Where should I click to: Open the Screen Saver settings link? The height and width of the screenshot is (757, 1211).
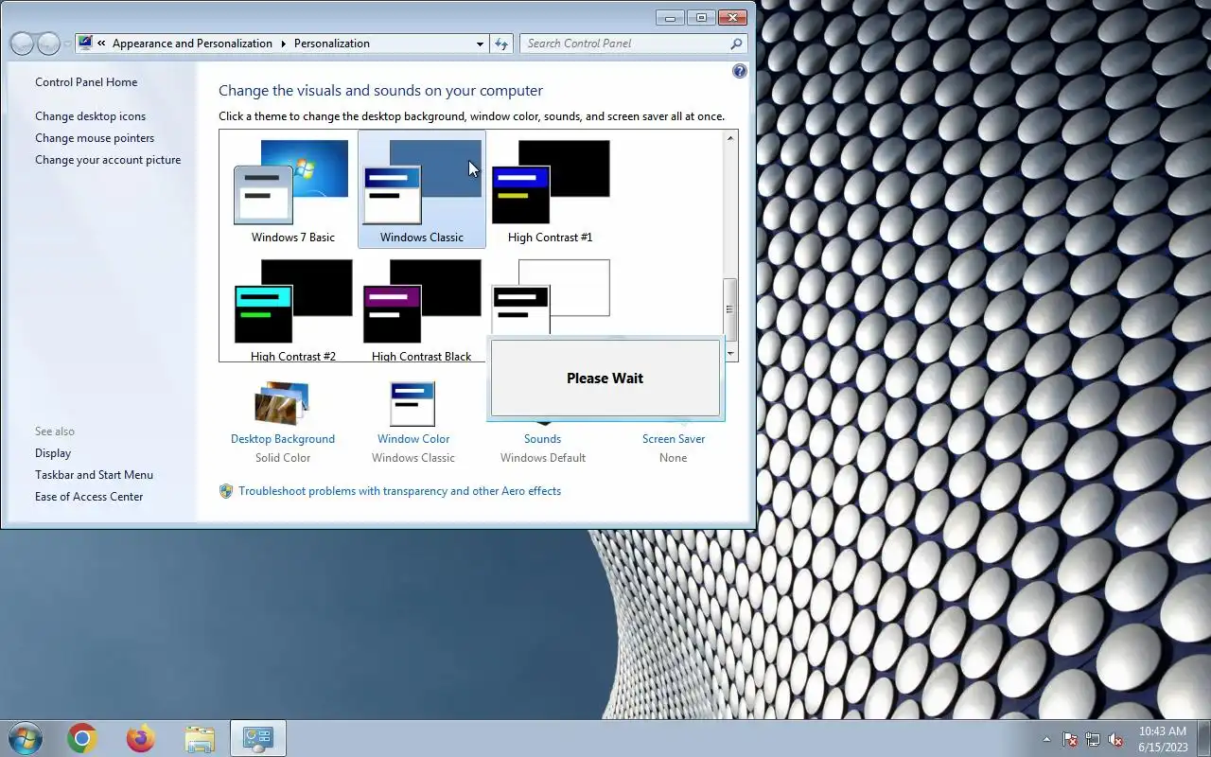[x=674, y=439]
